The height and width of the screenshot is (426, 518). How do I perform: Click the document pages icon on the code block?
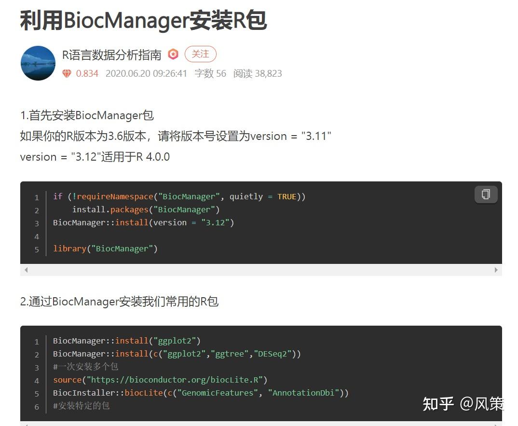(x=485, y=194)
